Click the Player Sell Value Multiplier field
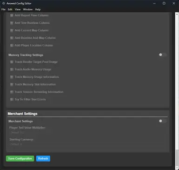This screenshot has width=179, height=170. point(87,133)
